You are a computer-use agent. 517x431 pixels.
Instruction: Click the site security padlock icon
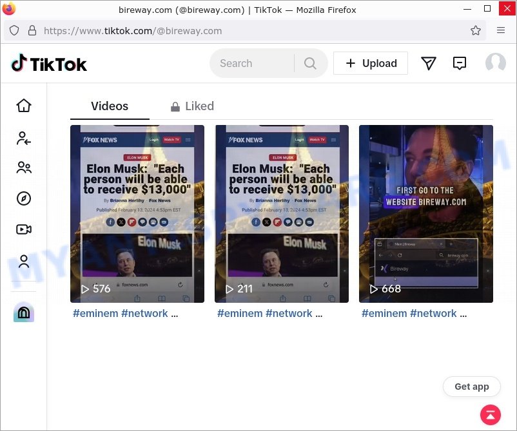(32, 31)
